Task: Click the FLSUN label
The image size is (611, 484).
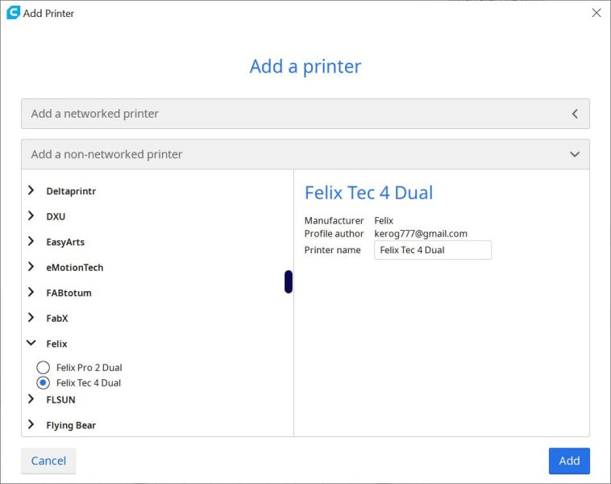Action: 60,400
